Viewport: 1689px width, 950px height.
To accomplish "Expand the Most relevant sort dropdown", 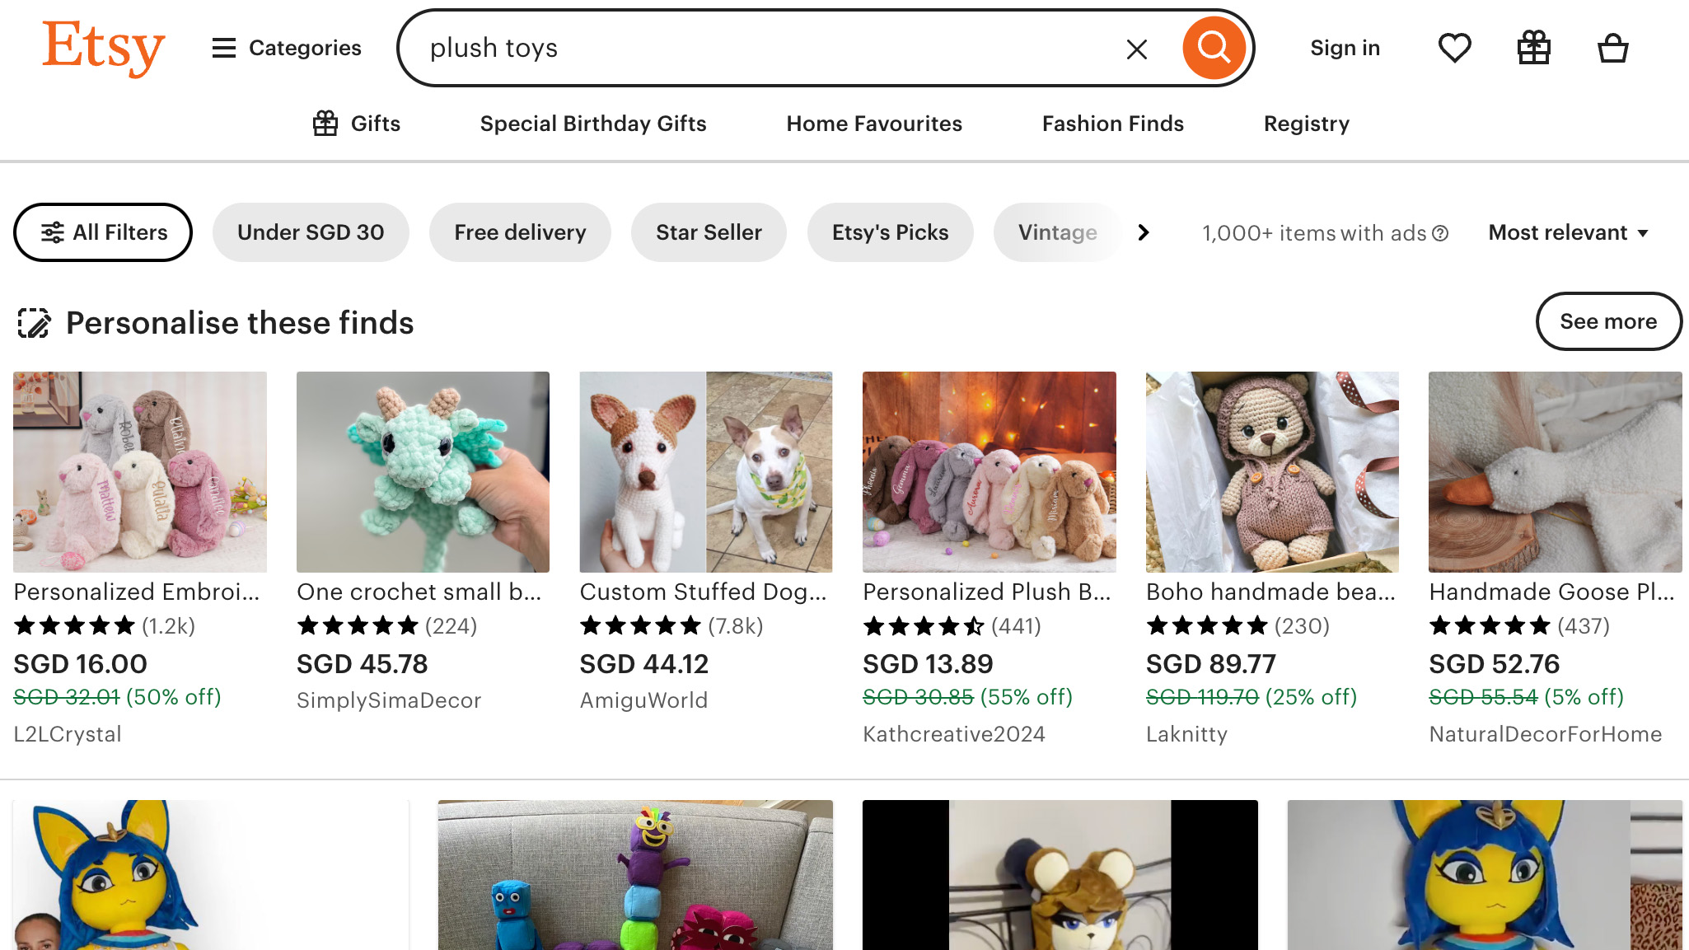I will 1568,232.
